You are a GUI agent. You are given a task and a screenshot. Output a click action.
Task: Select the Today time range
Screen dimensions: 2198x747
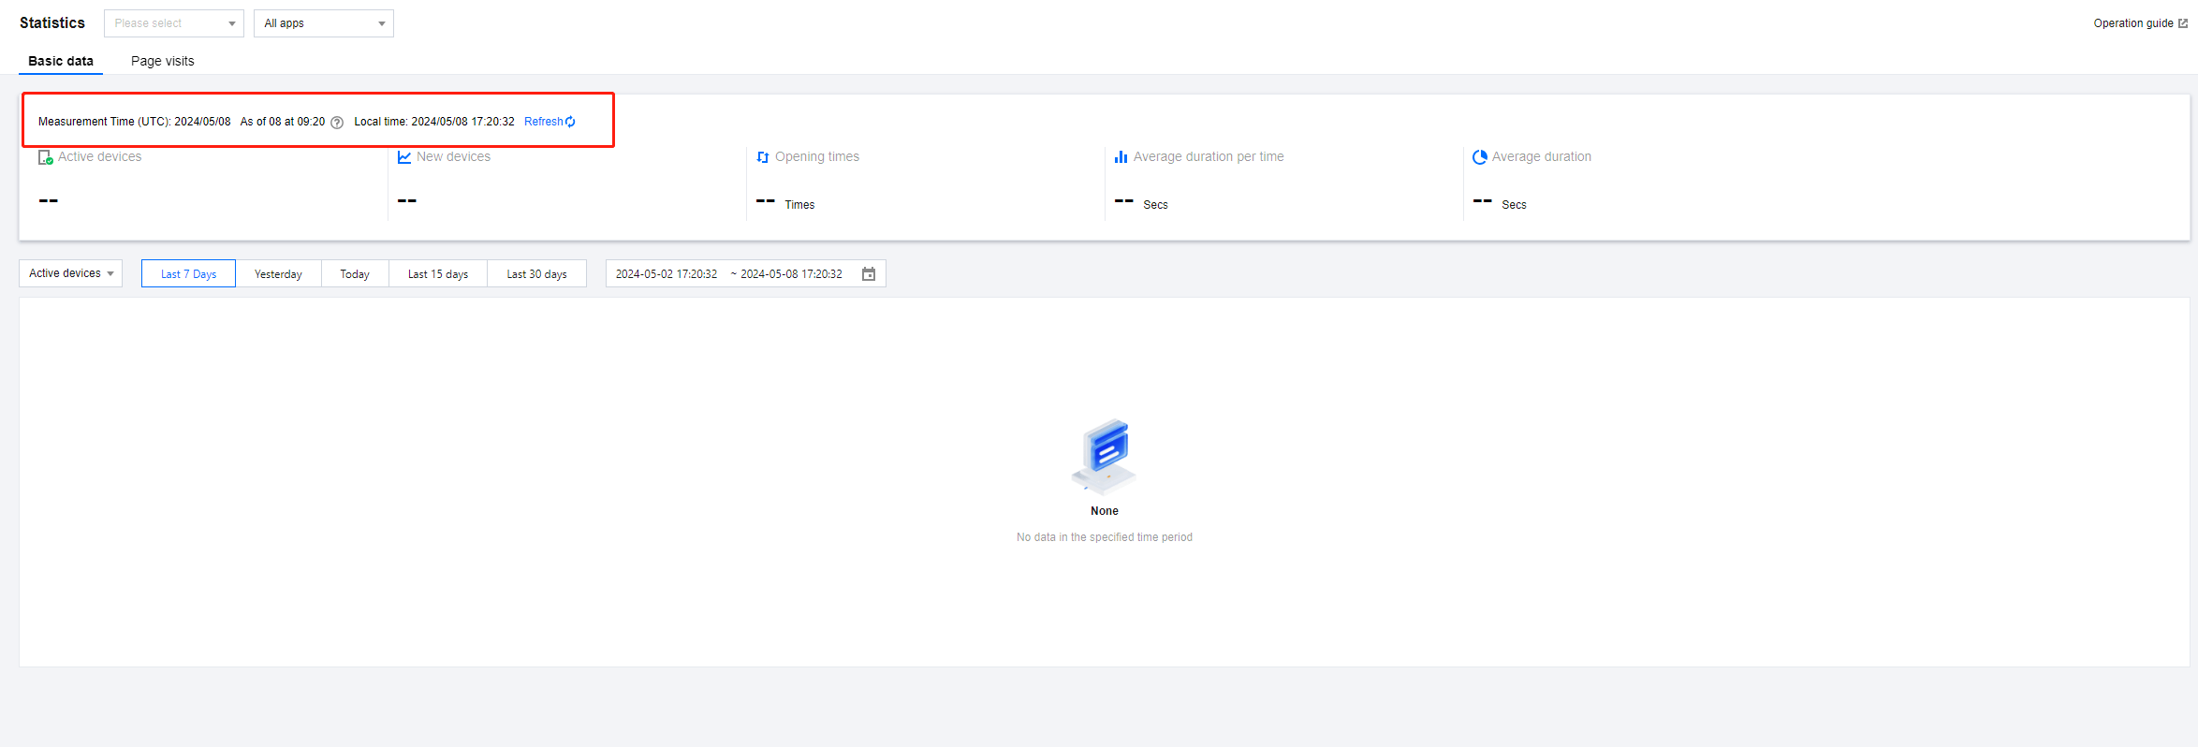click(355, 274)
